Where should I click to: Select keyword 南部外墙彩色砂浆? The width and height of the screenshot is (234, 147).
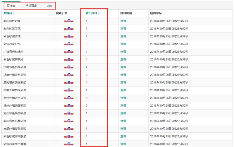pyautogui.click(x=15, y=129)
